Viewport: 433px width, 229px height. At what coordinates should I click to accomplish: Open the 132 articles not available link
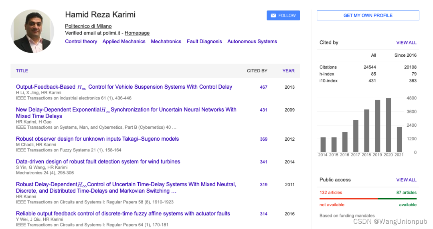(331, 193)
